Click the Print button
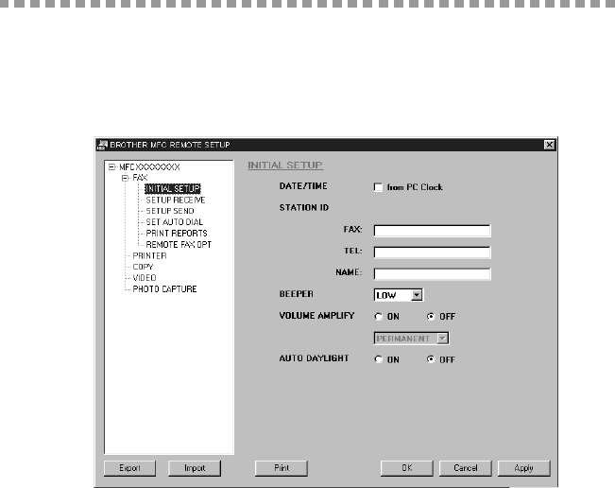This screenshot has height=488, width=615. [282, 468]
